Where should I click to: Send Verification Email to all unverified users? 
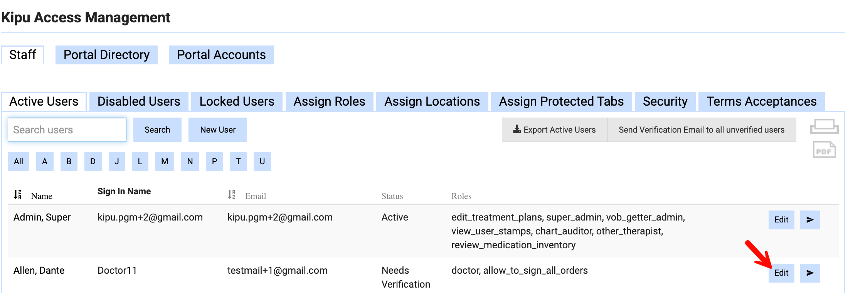click(702, 130)
